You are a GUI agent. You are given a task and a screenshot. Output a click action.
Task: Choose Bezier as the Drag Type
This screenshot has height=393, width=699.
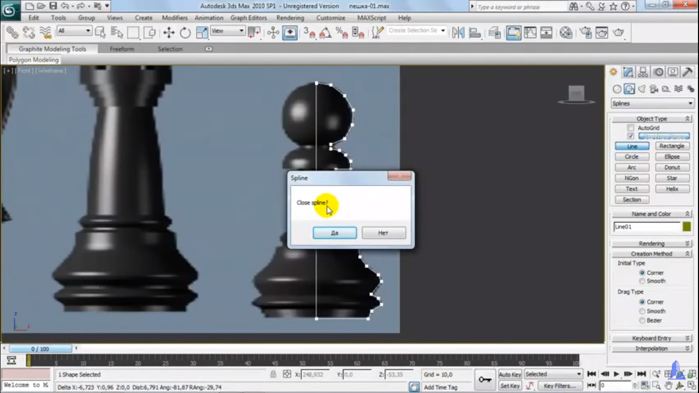(642, 320)
